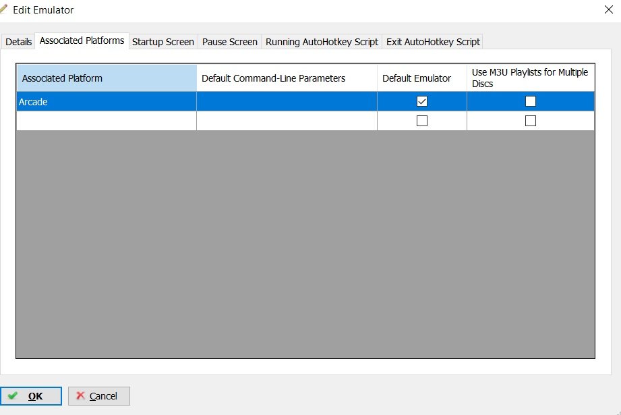621x415 pixels.
Task: Click empty row's command-line parameters cell
Action: [287, 121]
